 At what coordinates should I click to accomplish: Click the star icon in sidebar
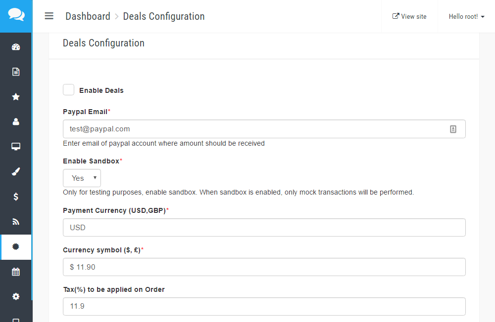click(16, 97)
